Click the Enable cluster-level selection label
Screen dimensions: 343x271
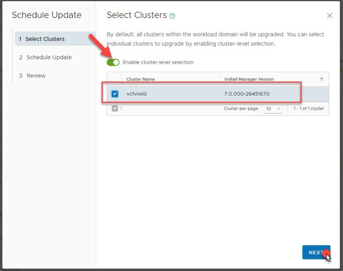point(158,62)
